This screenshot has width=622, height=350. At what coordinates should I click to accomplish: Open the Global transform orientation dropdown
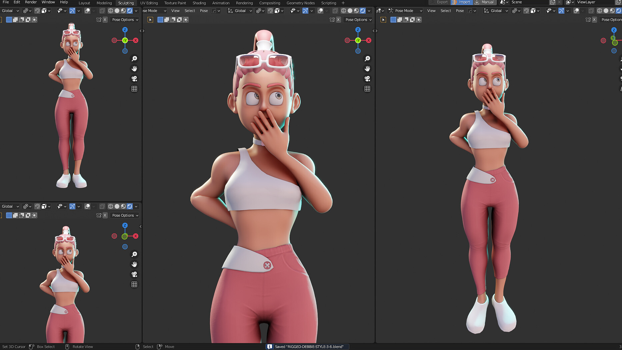[x=239, y=10]
